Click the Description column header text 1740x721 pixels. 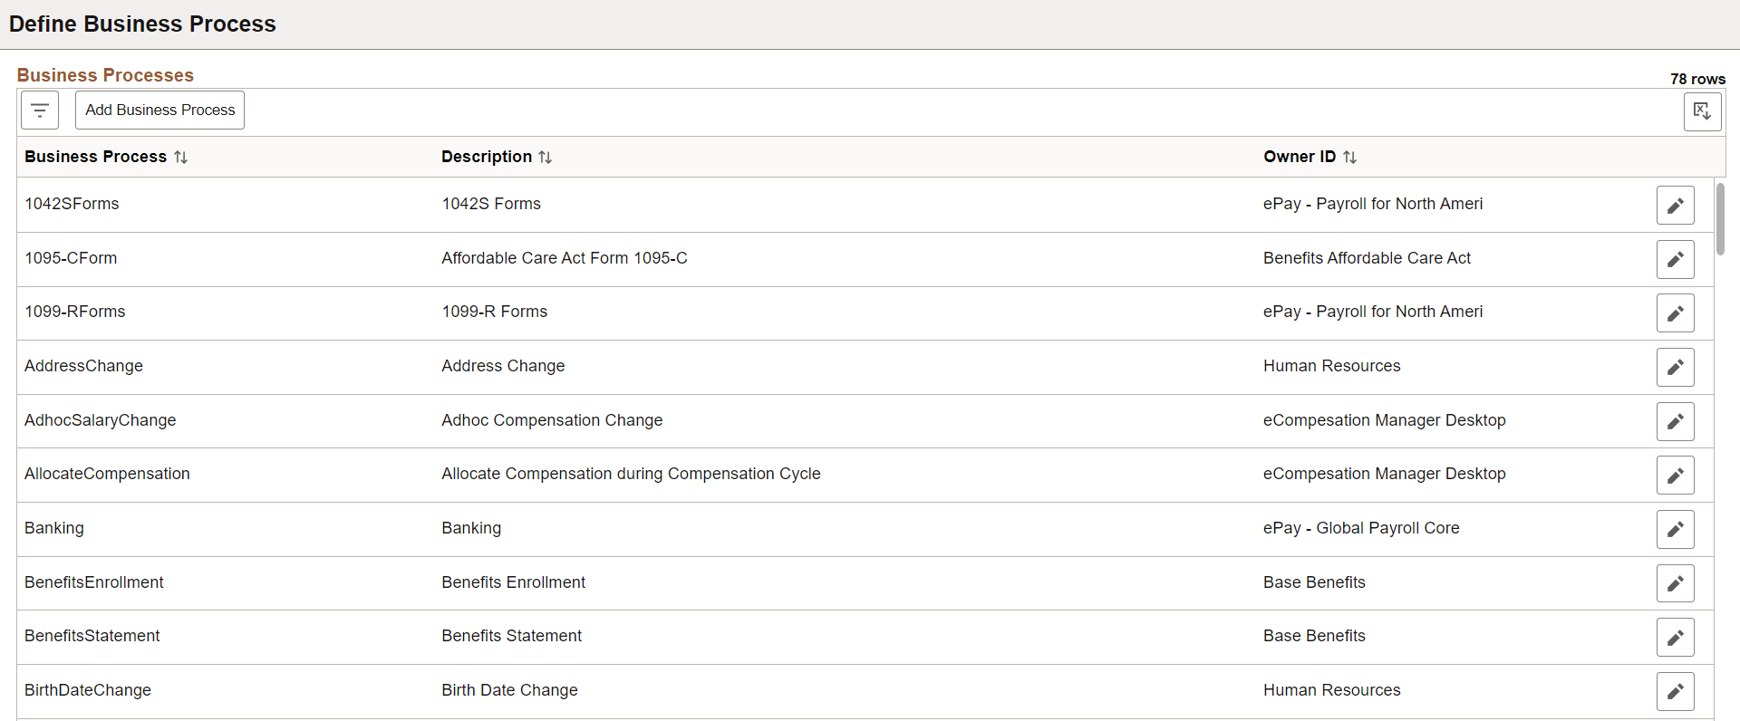tap(487, 157)
